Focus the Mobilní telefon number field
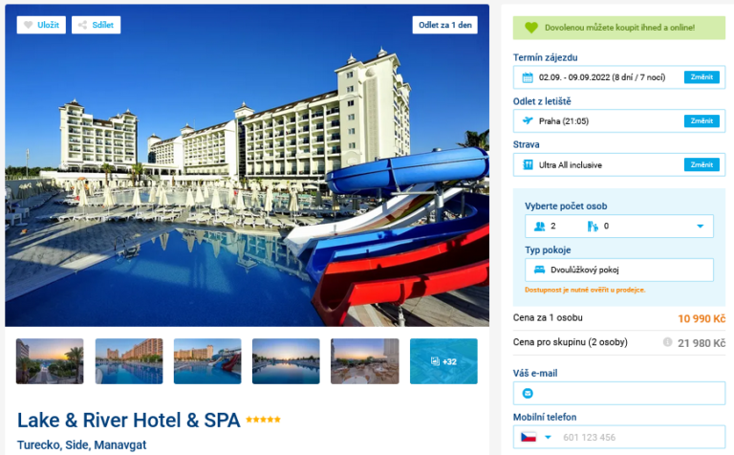Screen dimensions: 734x455 tap(641, 437)
